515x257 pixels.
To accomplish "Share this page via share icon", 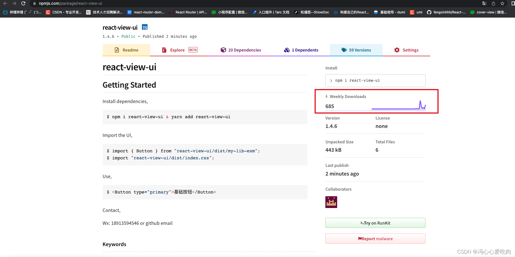I will (x=493, y=3).
